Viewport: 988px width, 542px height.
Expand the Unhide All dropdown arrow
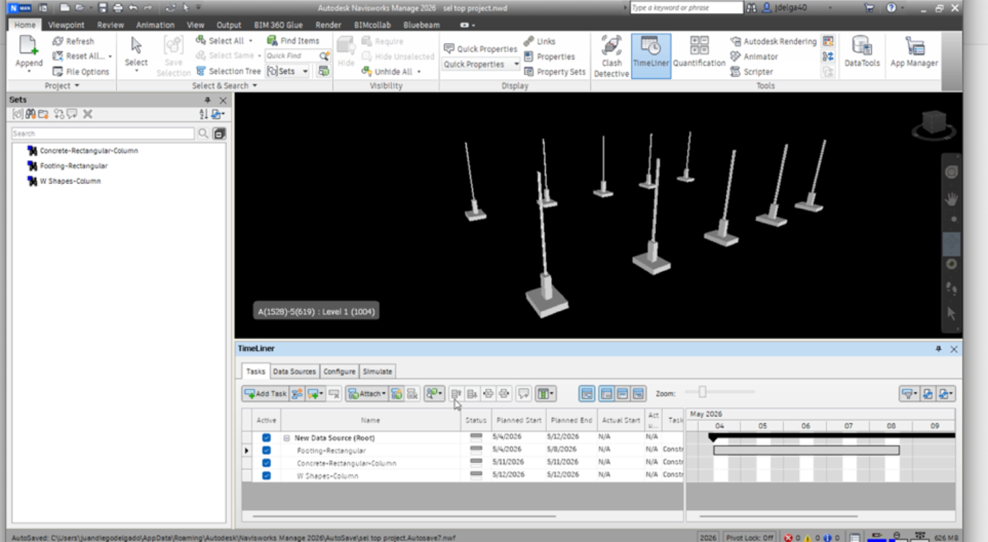point(419,72)
